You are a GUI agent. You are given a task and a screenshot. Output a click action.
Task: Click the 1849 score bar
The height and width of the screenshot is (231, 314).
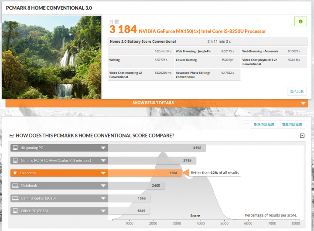[129, 211]
